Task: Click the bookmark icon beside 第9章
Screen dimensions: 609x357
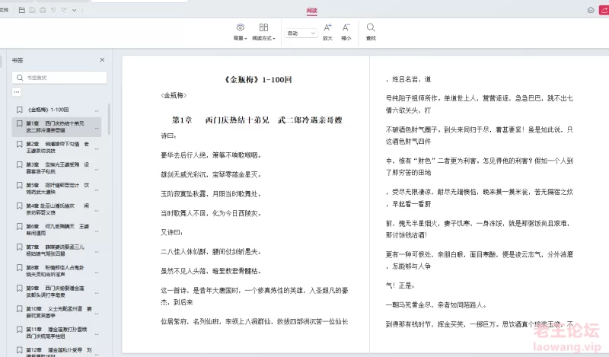Action: pos(20,288)
